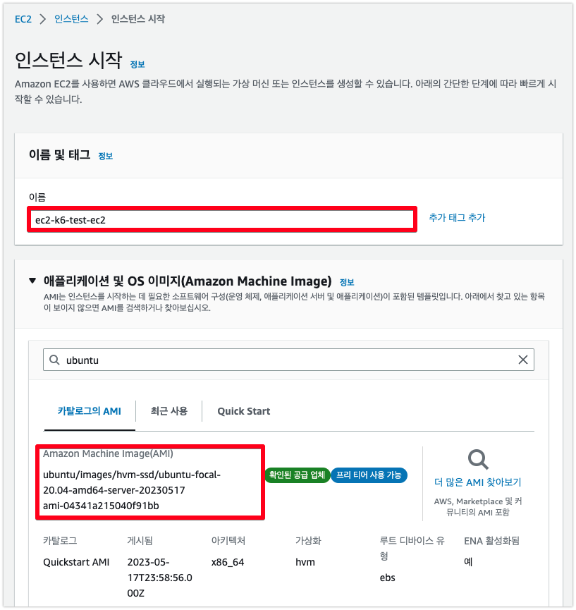Screen dimensions: 576x610
Task: Click the chevron after EC2 breadcrumb
Action: coord(43,19)
